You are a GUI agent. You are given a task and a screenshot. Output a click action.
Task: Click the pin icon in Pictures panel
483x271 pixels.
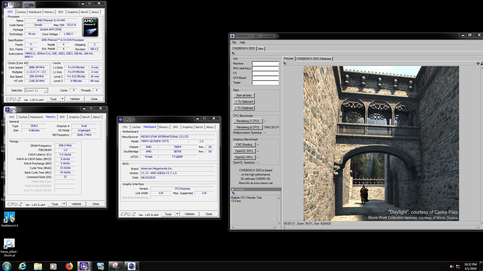(x=285, y=64)
